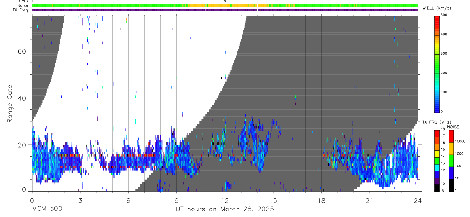The width and height of the screenshot is (470, 217).
Task: Click the black 9-10 MHz TX FRQ swatch
Action: [x=437, y=188]
